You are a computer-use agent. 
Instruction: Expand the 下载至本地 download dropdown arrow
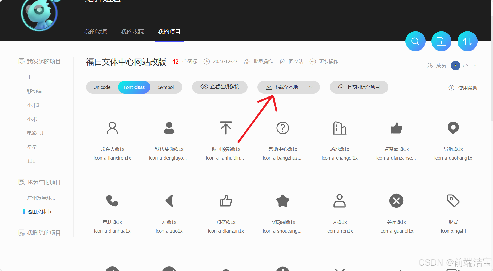311,87
